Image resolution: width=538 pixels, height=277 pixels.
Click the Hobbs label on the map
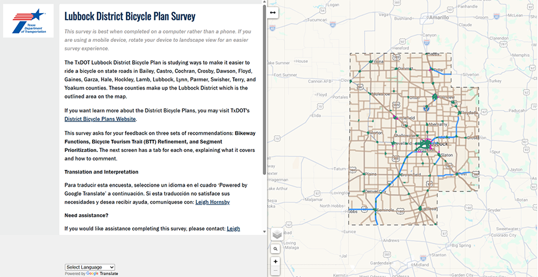tap(351, 212)
